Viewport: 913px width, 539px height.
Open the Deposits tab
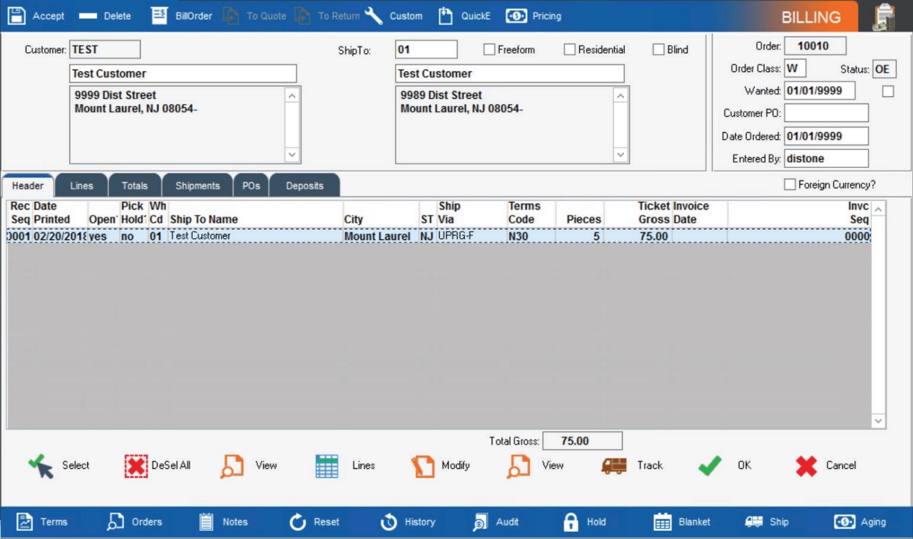(305, 185)
